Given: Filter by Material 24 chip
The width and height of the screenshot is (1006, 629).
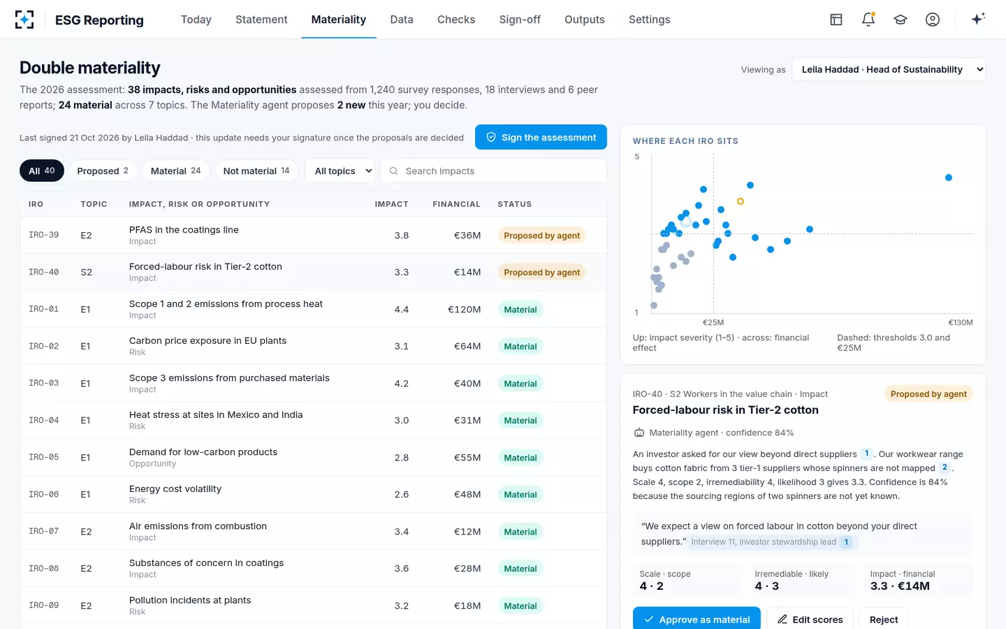Looking at the screenshot, I should coord(176,171).
